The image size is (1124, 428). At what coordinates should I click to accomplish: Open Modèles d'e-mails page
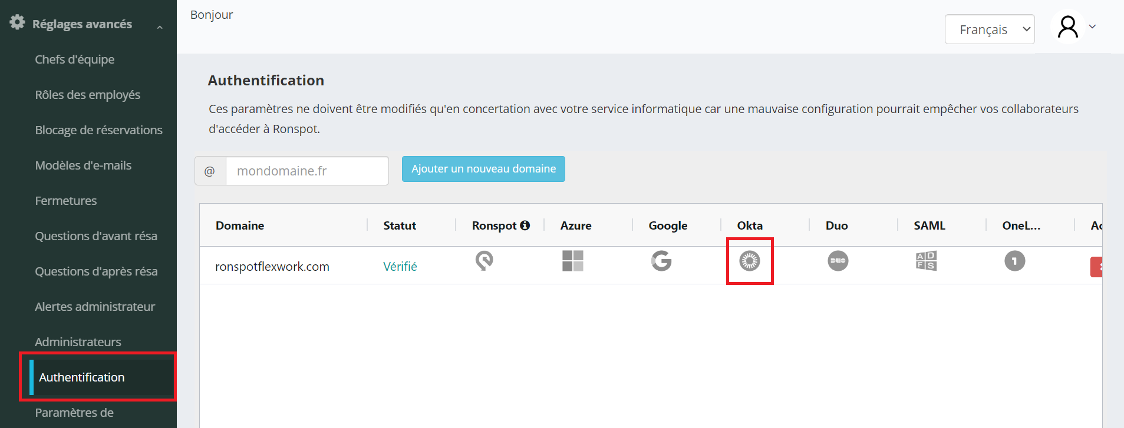(x=83, y=165)
